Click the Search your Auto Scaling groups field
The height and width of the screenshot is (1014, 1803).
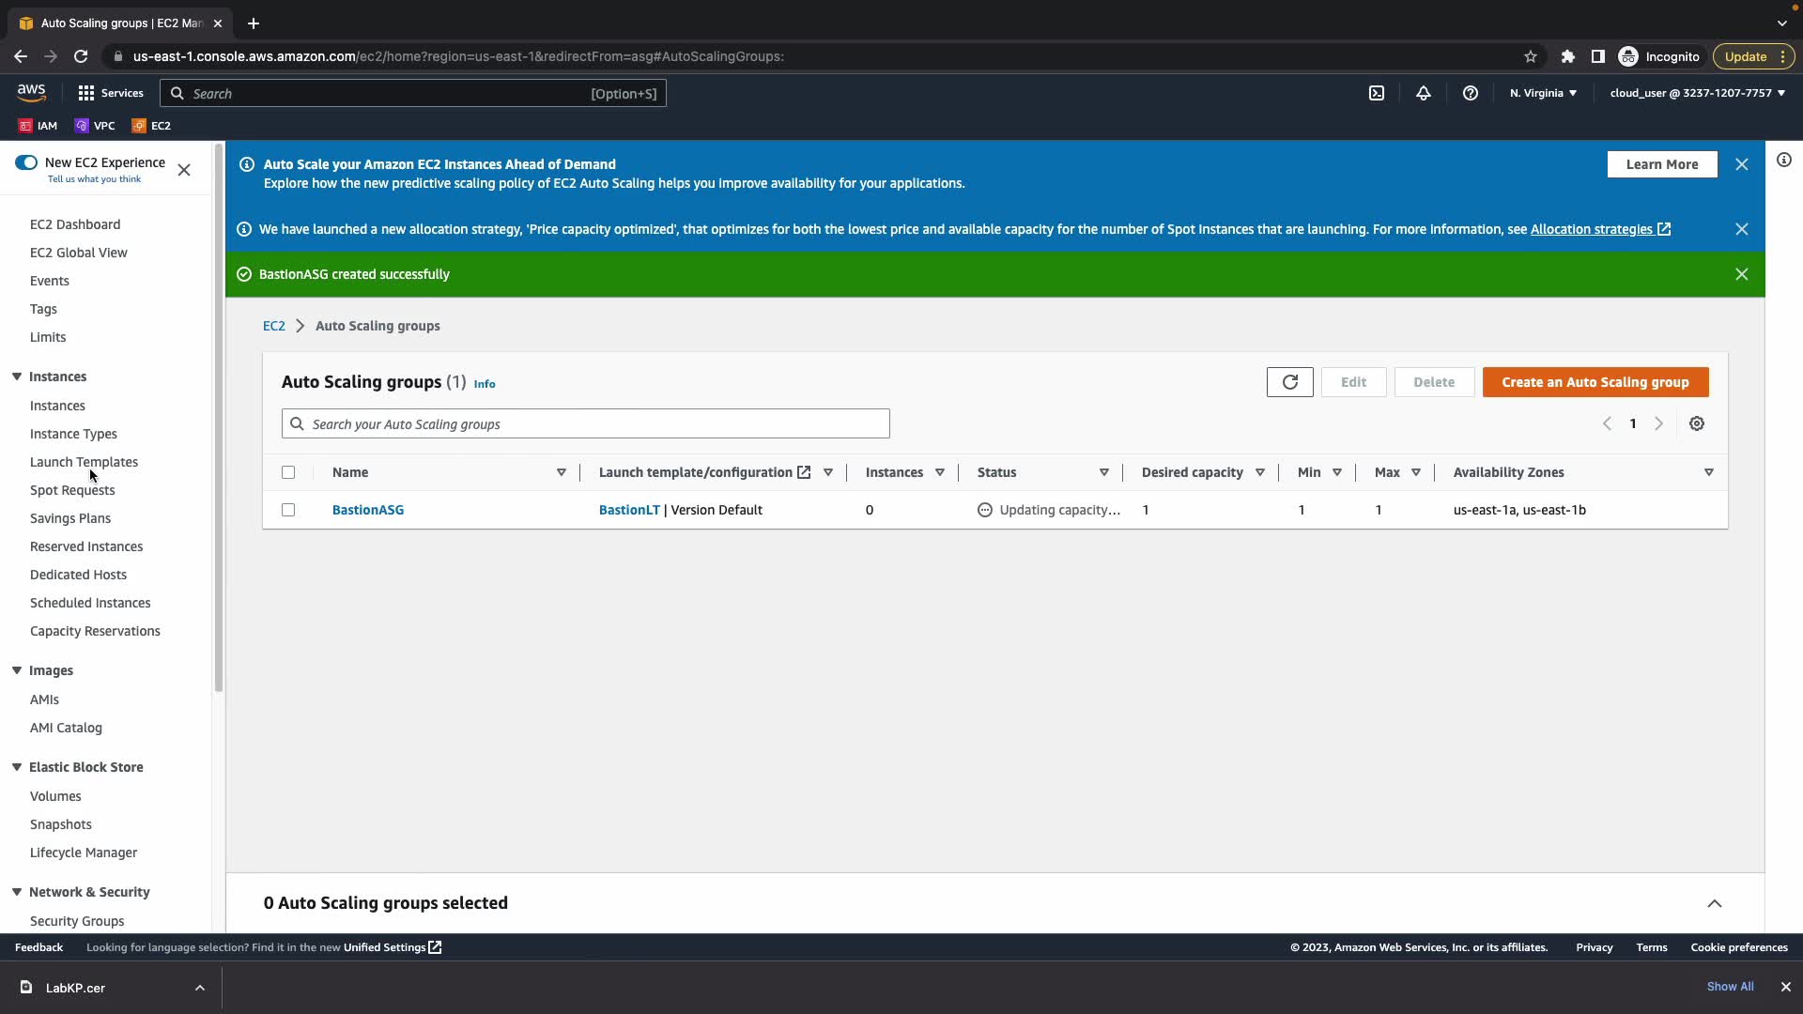point(585,424)
